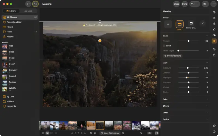The height and width of the screenshot is (136, 218).
Task: Toggle the sidebar panel button
Action: 35,4
